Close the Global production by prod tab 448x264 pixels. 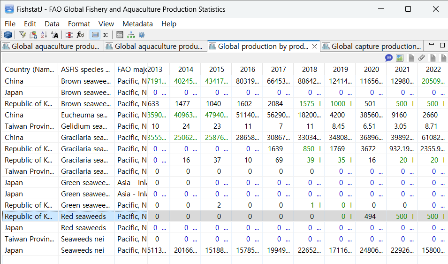[x=314, y=46]
